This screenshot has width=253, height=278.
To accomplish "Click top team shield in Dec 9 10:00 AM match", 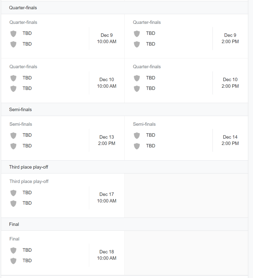I will pos(13,34).
